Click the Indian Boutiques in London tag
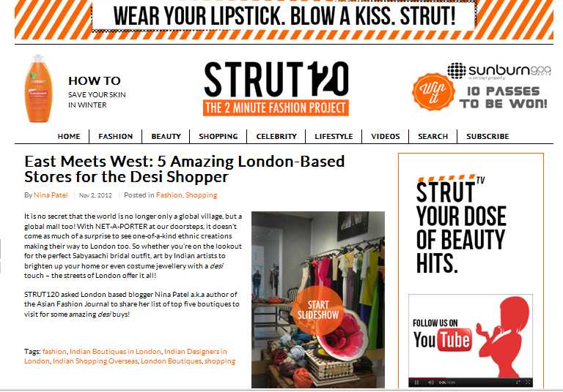 click(x=115, y=352)
